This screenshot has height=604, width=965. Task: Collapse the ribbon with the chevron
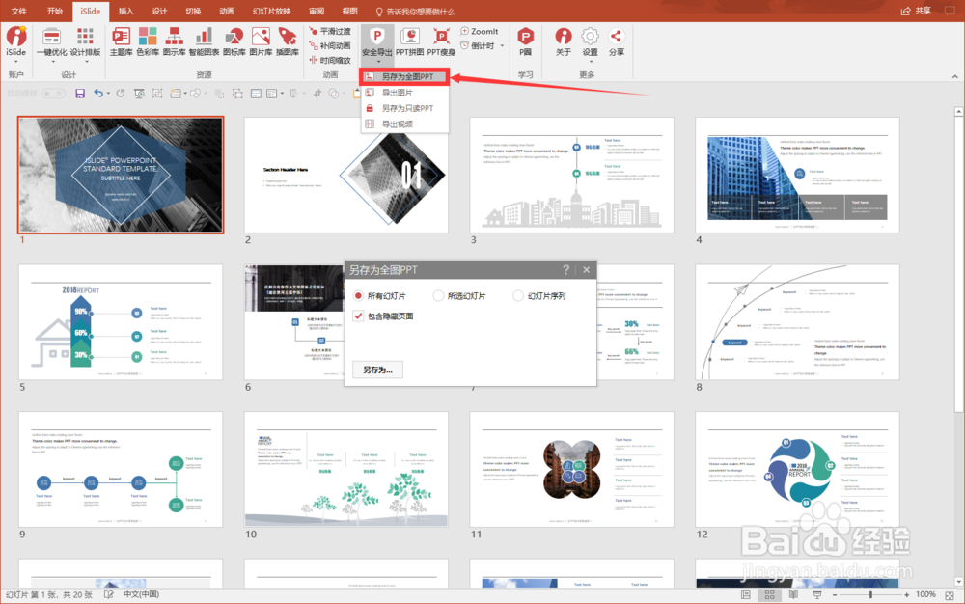pyautogui.click(x=955, y=77)
